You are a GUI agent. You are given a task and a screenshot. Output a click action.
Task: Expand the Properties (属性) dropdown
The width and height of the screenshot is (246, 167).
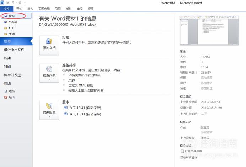[184, 51]
